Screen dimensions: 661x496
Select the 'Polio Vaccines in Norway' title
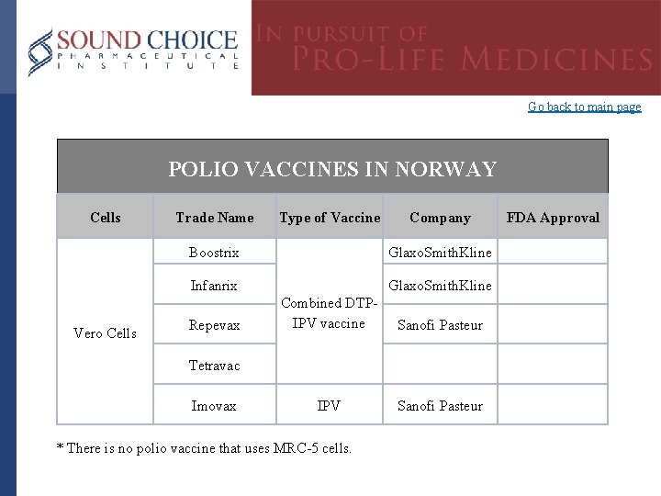coord(332,169)
